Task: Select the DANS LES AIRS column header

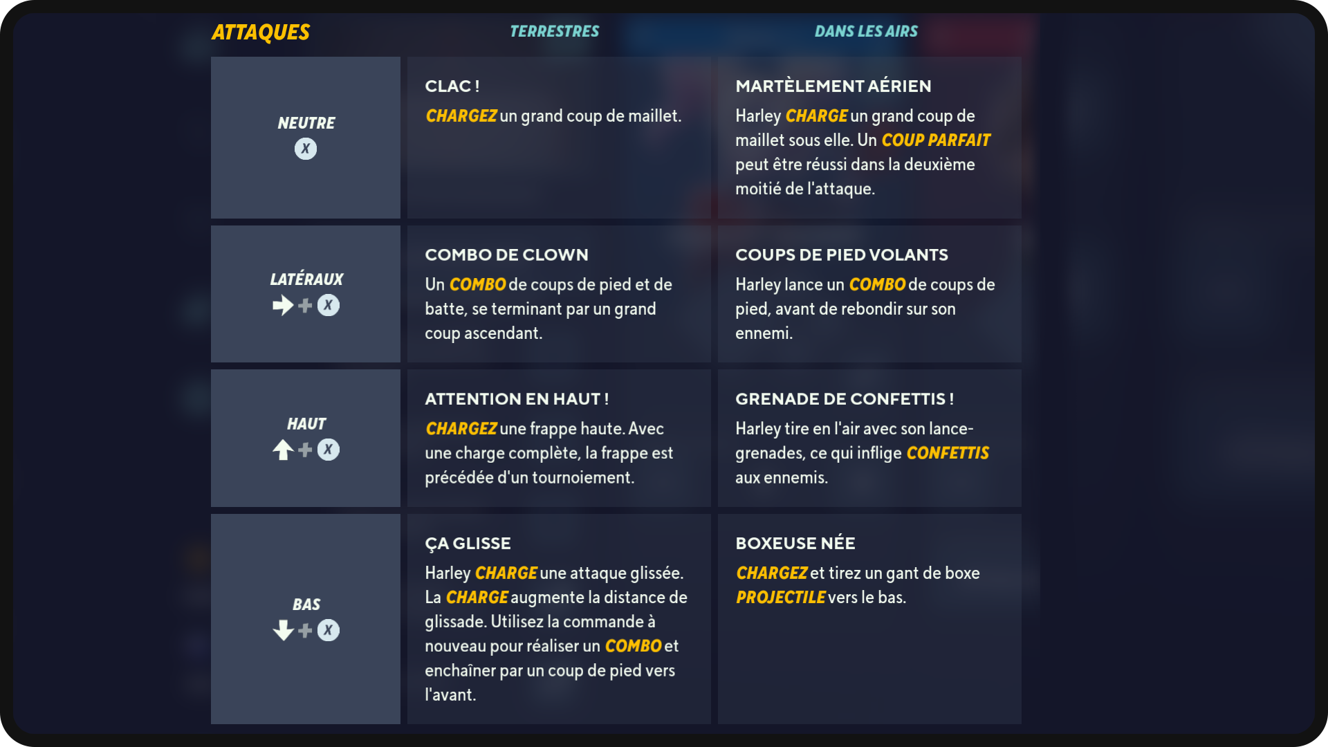Action: (866, 31)
